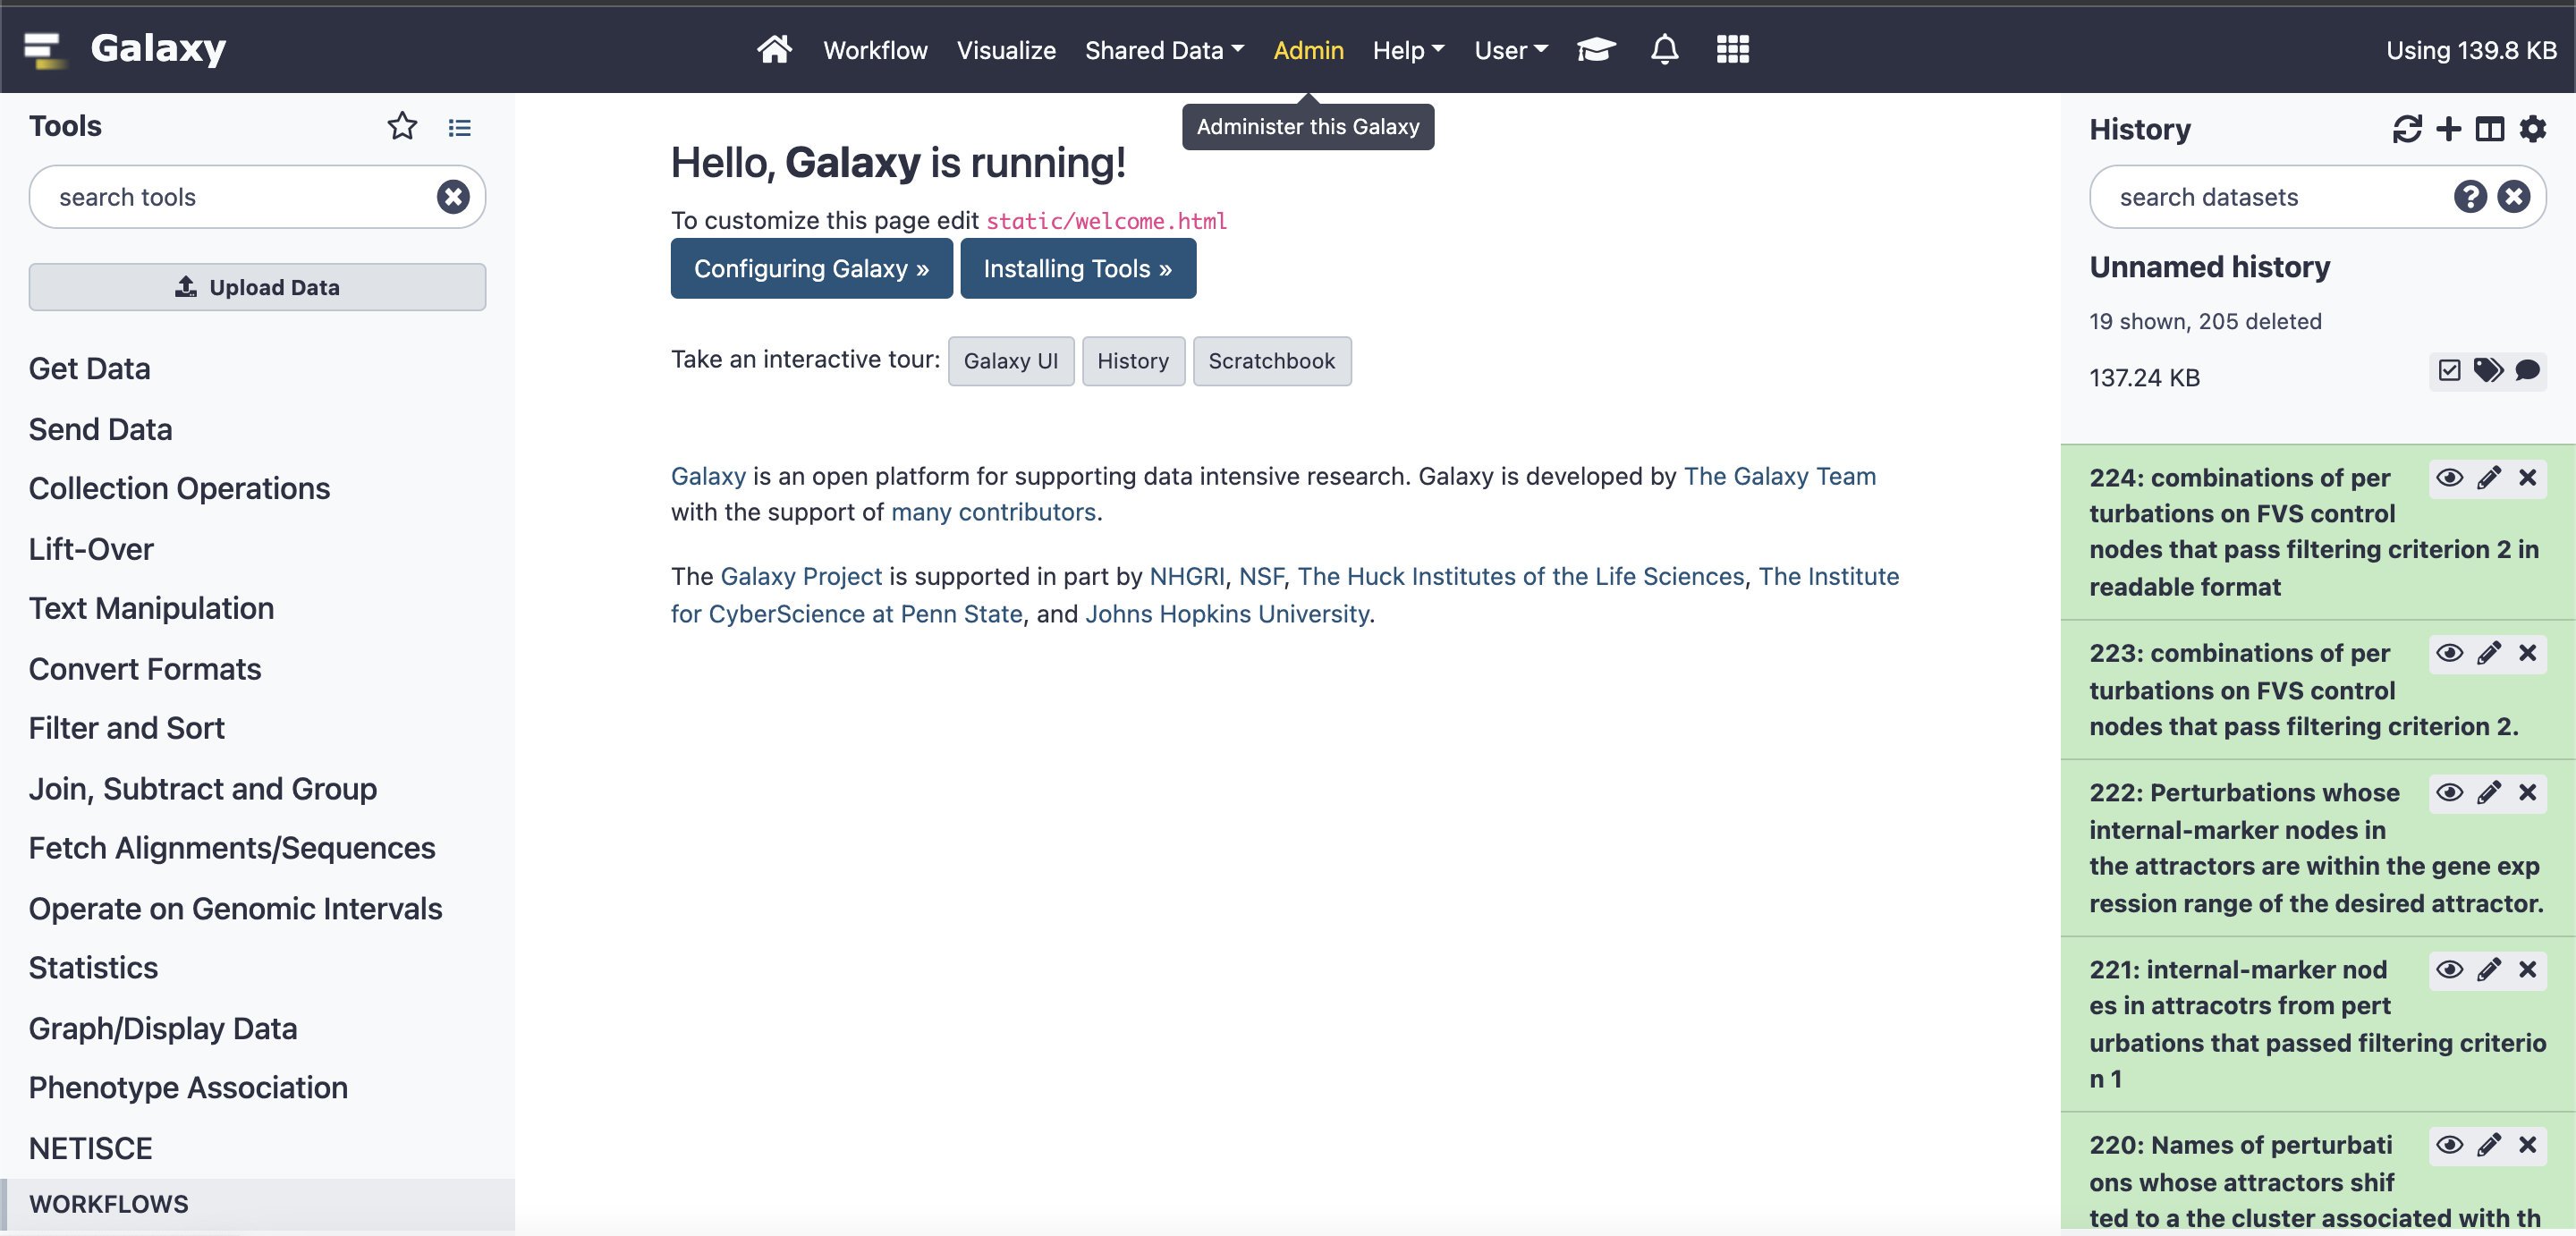Expand the Text Manipulation tool section
Screen dimensions: 2576x1236
point(151,608)
